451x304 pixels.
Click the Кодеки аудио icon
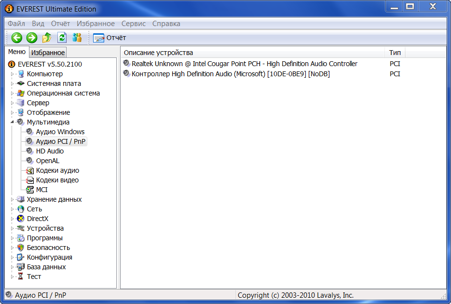30,170
